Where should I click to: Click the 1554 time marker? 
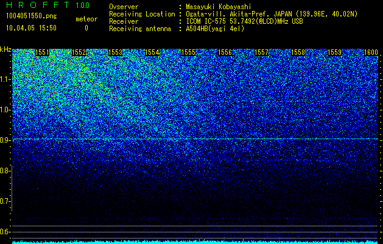(x=152, y=52)
